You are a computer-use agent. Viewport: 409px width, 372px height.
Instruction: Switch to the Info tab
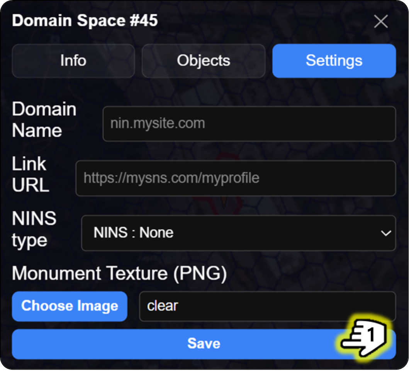[x=73, y=61]
